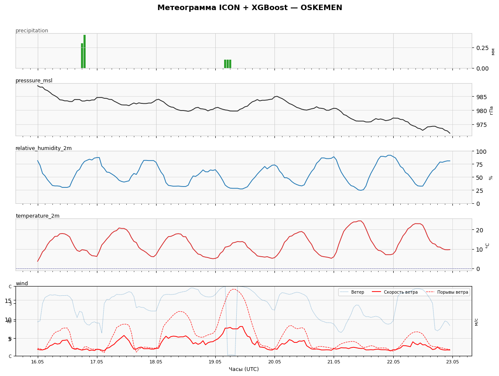The image size is (499, 376).
Task: Click the 100 humidity axis tick
Action: tap(481, 151)
